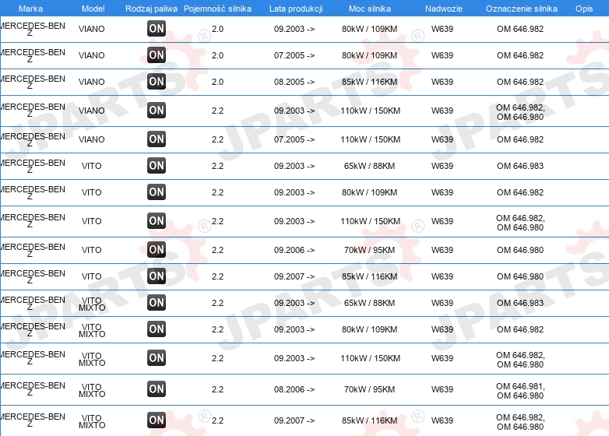Select MERCEDES-BENZ in the VITO 09.2006 row
Image resolution: width=609 pixels, height=436 pixels.
(x=33, y=251)
